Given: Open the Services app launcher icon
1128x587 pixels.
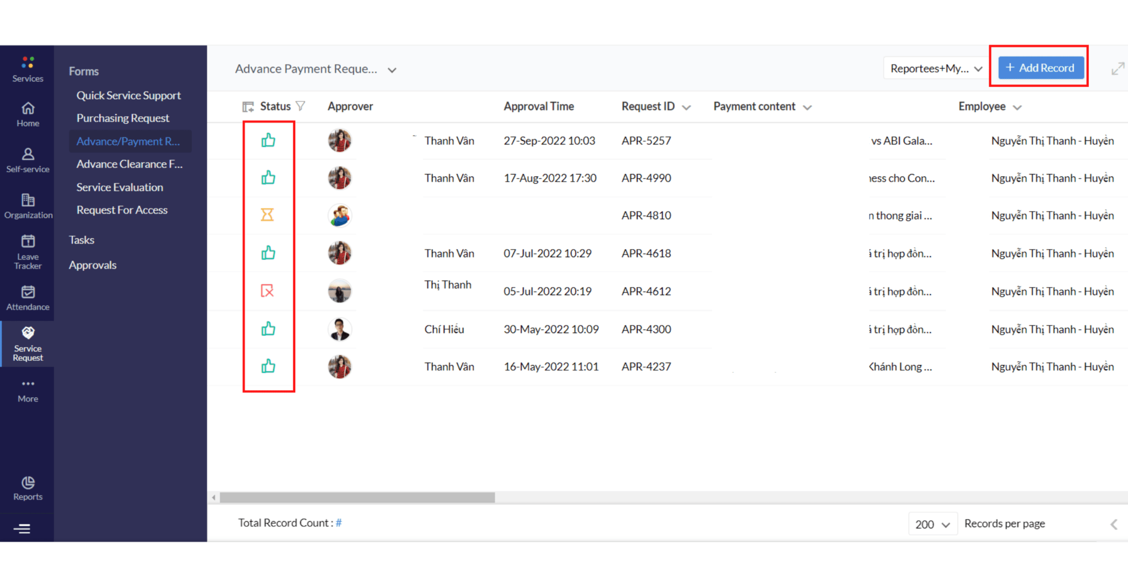Looking at the screenshot, I should point(27,62).
